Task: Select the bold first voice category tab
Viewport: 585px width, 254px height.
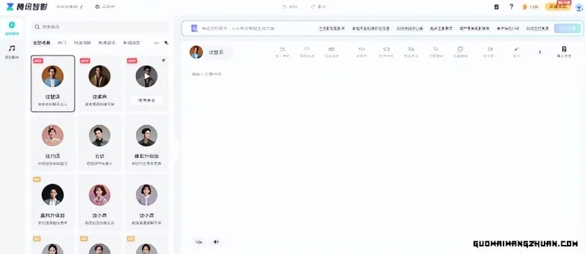Action: (x=41, y=43)
